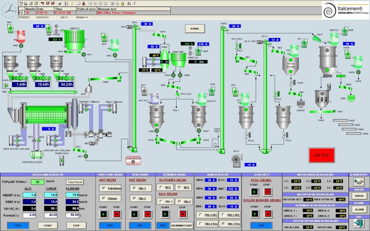Open the RAPOR report button
This screenshot has width=370, height=231.
coord(358,196)
